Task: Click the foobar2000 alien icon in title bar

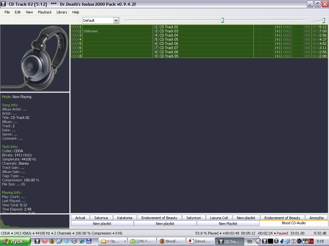Action: [3, 4]
